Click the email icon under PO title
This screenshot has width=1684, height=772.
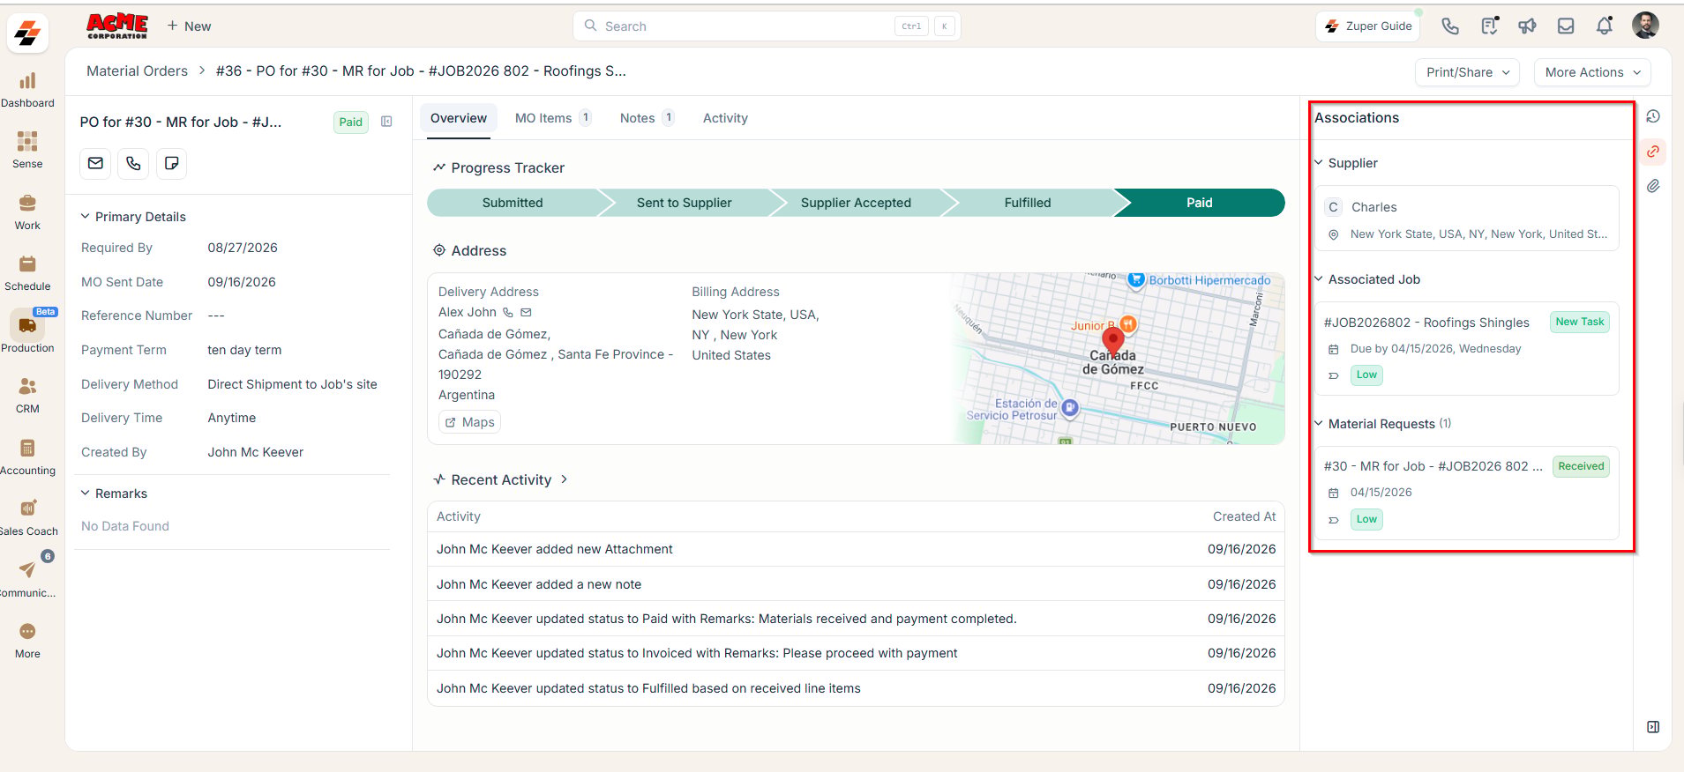(x=96, y=163)
